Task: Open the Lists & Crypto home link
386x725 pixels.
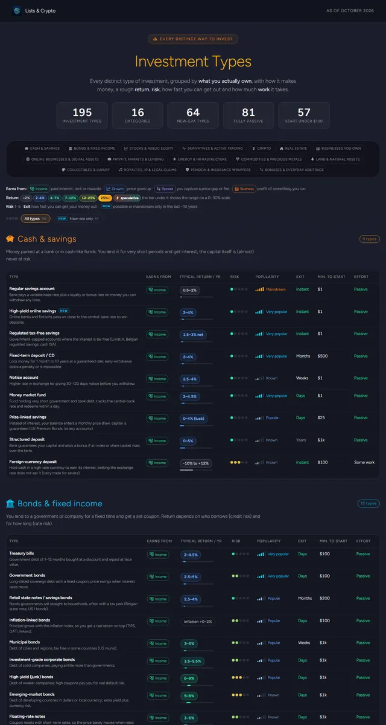Action: pyautogui.click(x=33, y=10)
